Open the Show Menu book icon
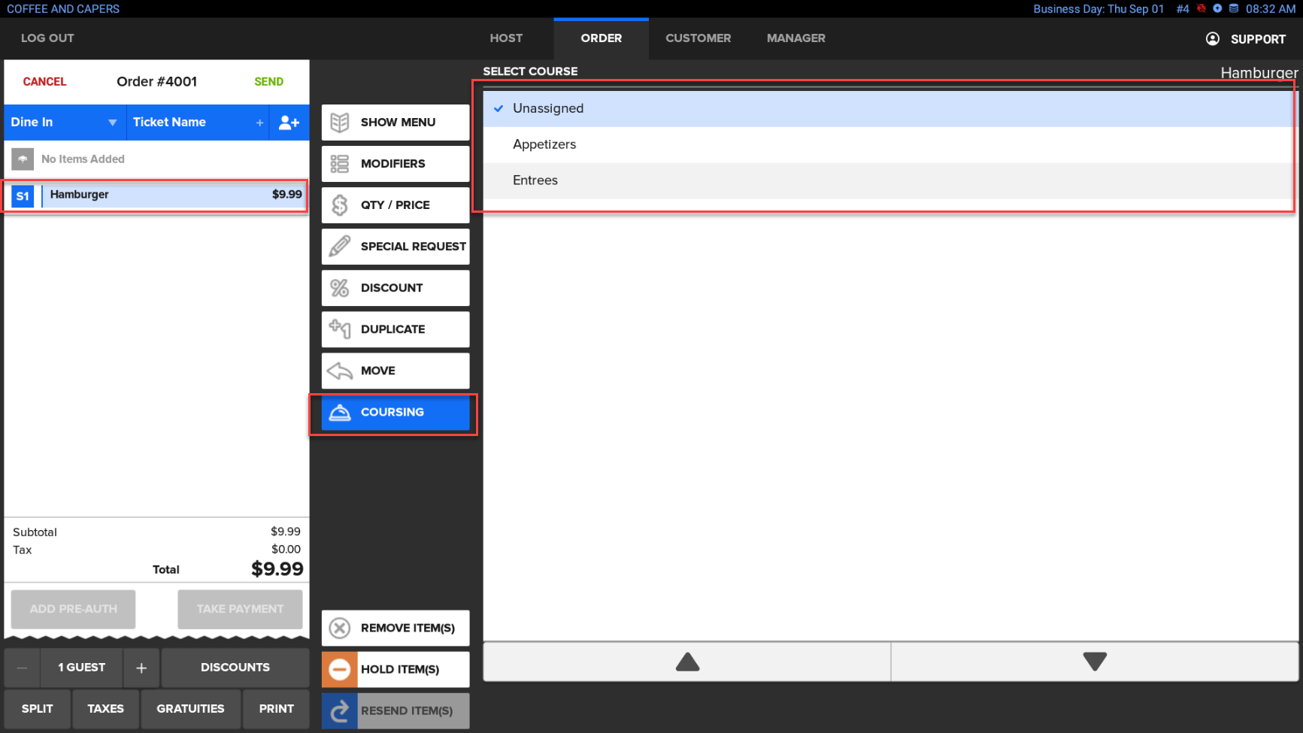Image resolution: width=1303 pixels, height=733 pixels. coord(340,123)
